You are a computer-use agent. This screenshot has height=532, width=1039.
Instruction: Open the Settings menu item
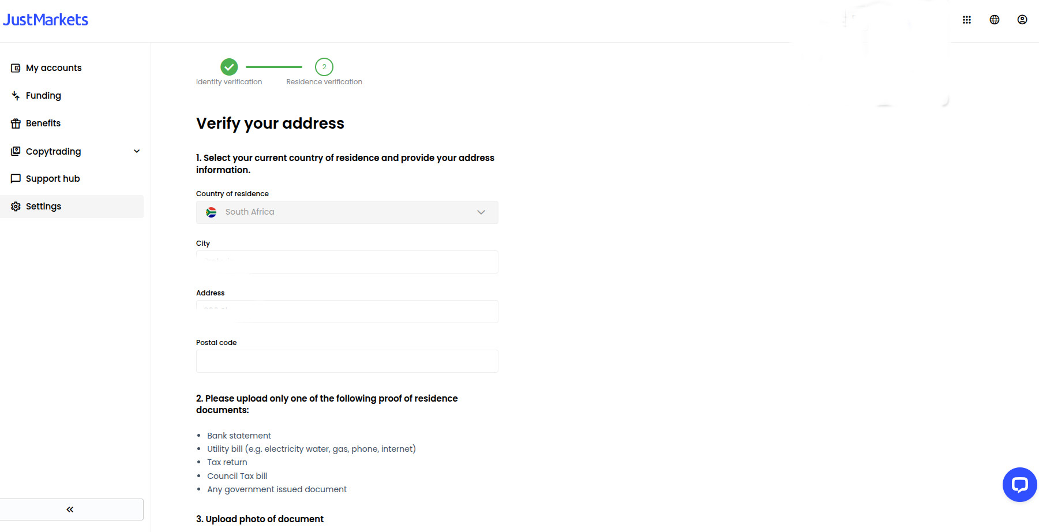pos(43,206)
